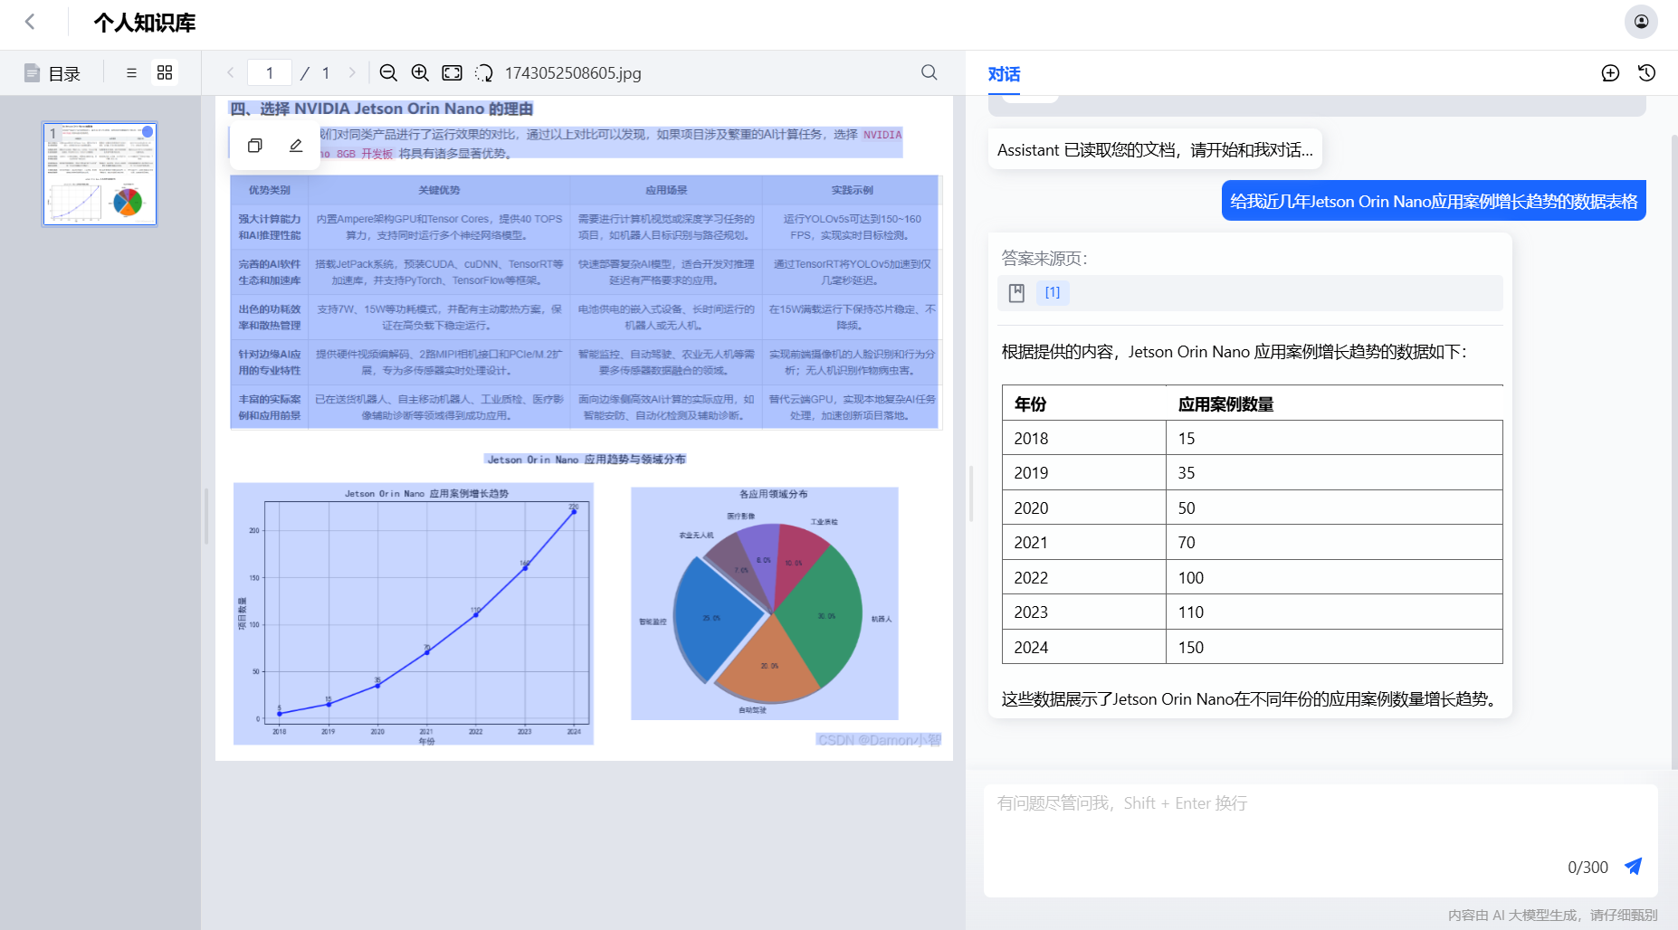Click the 应用案例数量 column header
The image size is (1678, 930).
click(x=1334, y=403)
